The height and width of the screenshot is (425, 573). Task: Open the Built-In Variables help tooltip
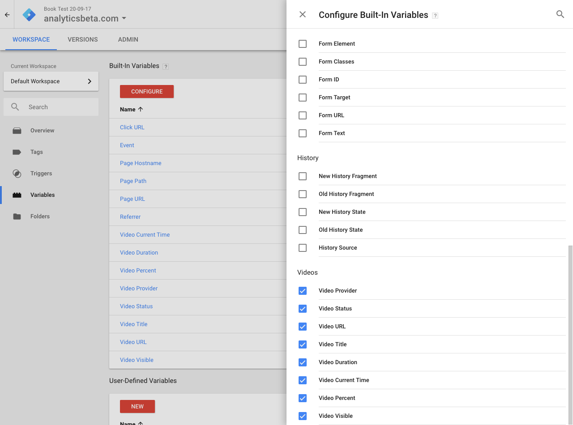(166, 66)
